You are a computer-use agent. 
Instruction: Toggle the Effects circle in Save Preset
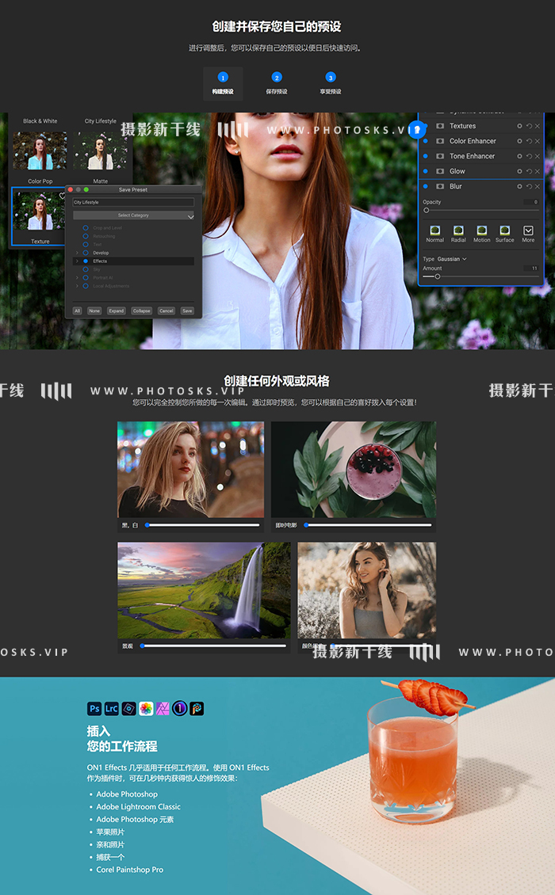coord(86,261)
